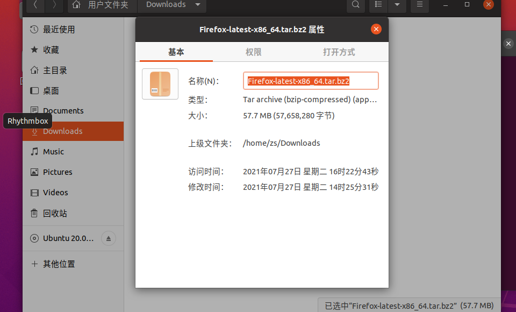Click the 名称 filename input field
This screenshot has width=516, height=312.
311,81
